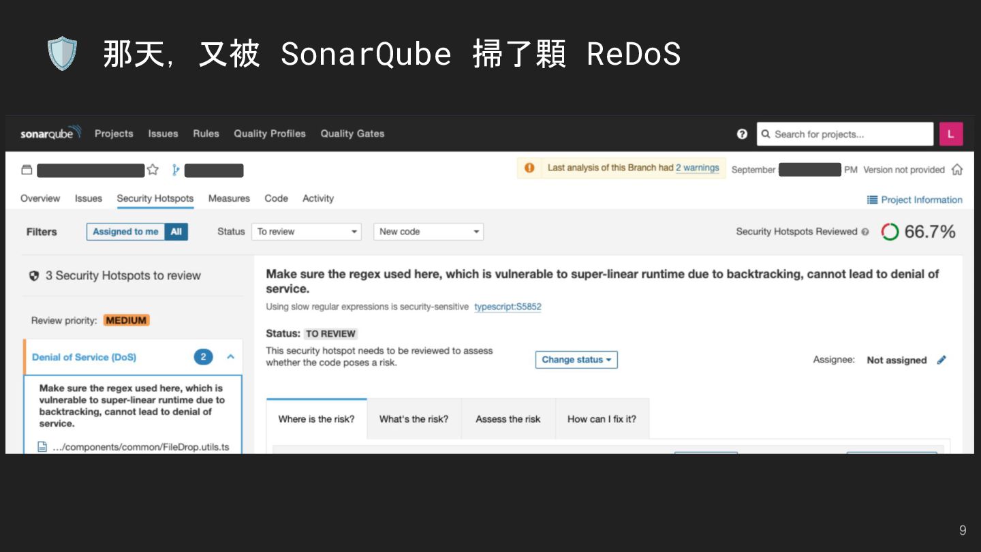Switch to the Measures tab
This screenshot has height=552, width=981.
pyautogui.click(x=229, y=198)
